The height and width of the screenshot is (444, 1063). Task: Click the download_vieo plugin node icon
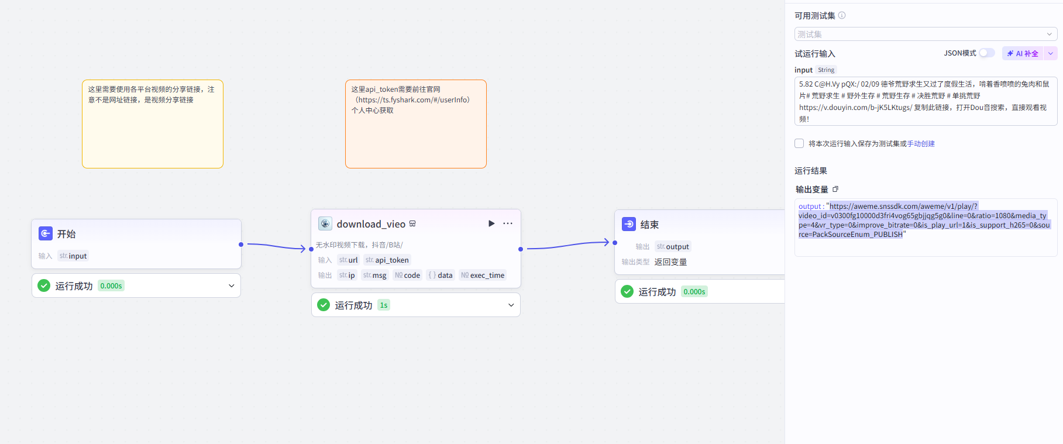325,223
